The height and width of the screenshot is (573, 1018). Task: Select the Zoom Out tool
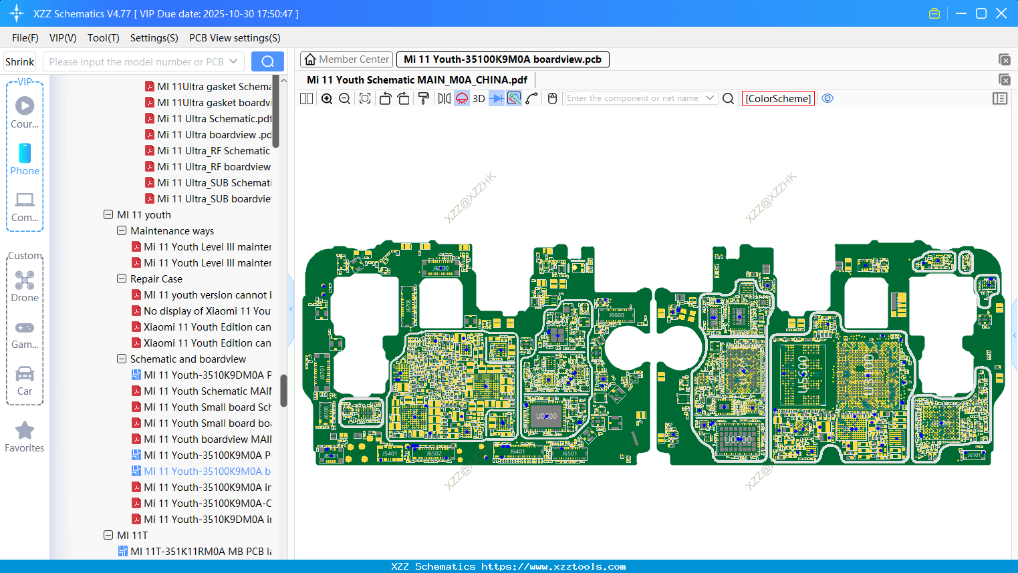pos(344,98)
